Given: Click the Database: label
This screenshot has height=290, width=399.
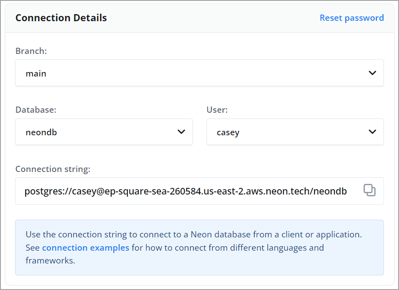Looking at the screenshot, I should 36,110.
